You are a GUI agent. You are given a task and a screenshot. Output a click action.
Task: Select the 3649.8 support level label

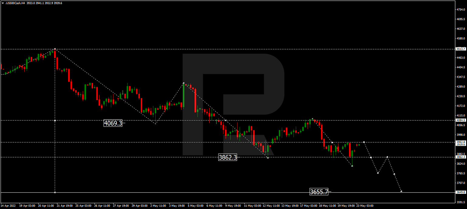[x=461, y=192]
